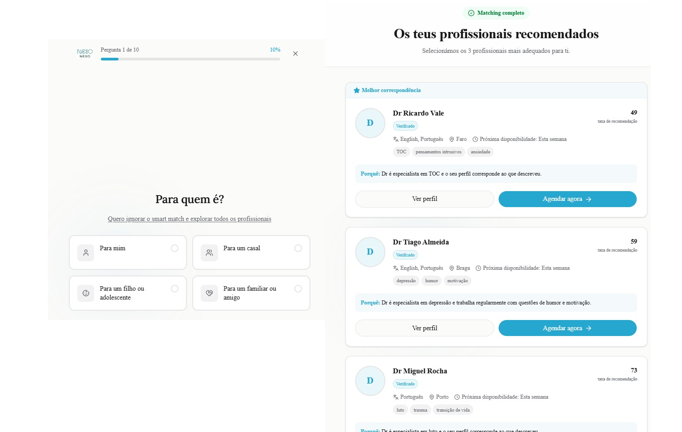Select the Para um casal radio button
This screenshot has height=432, width=682.
[x=298, y=248]
